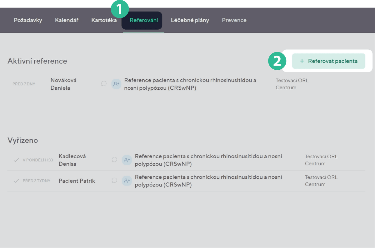Viewport: 375px width, 248px height.
Task: Click 'Testovací ORL Centrum' in Nováková Daniela row
Action: tap(292, 84)
